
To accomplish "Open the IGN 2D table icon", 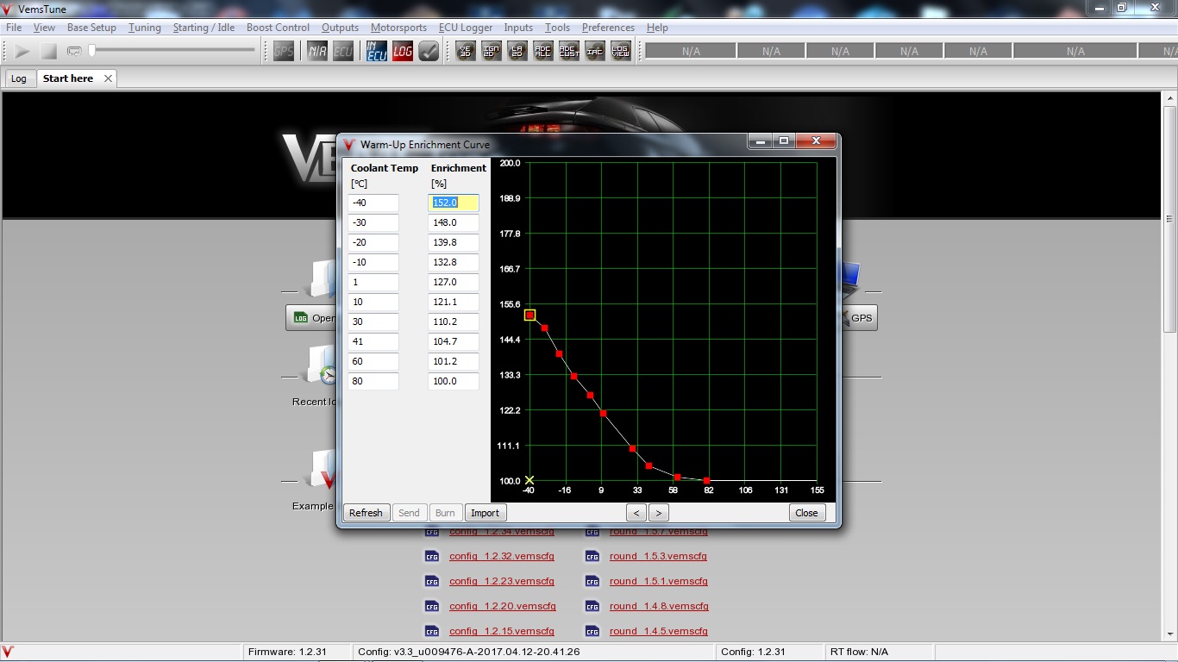I will click(492, 51).
